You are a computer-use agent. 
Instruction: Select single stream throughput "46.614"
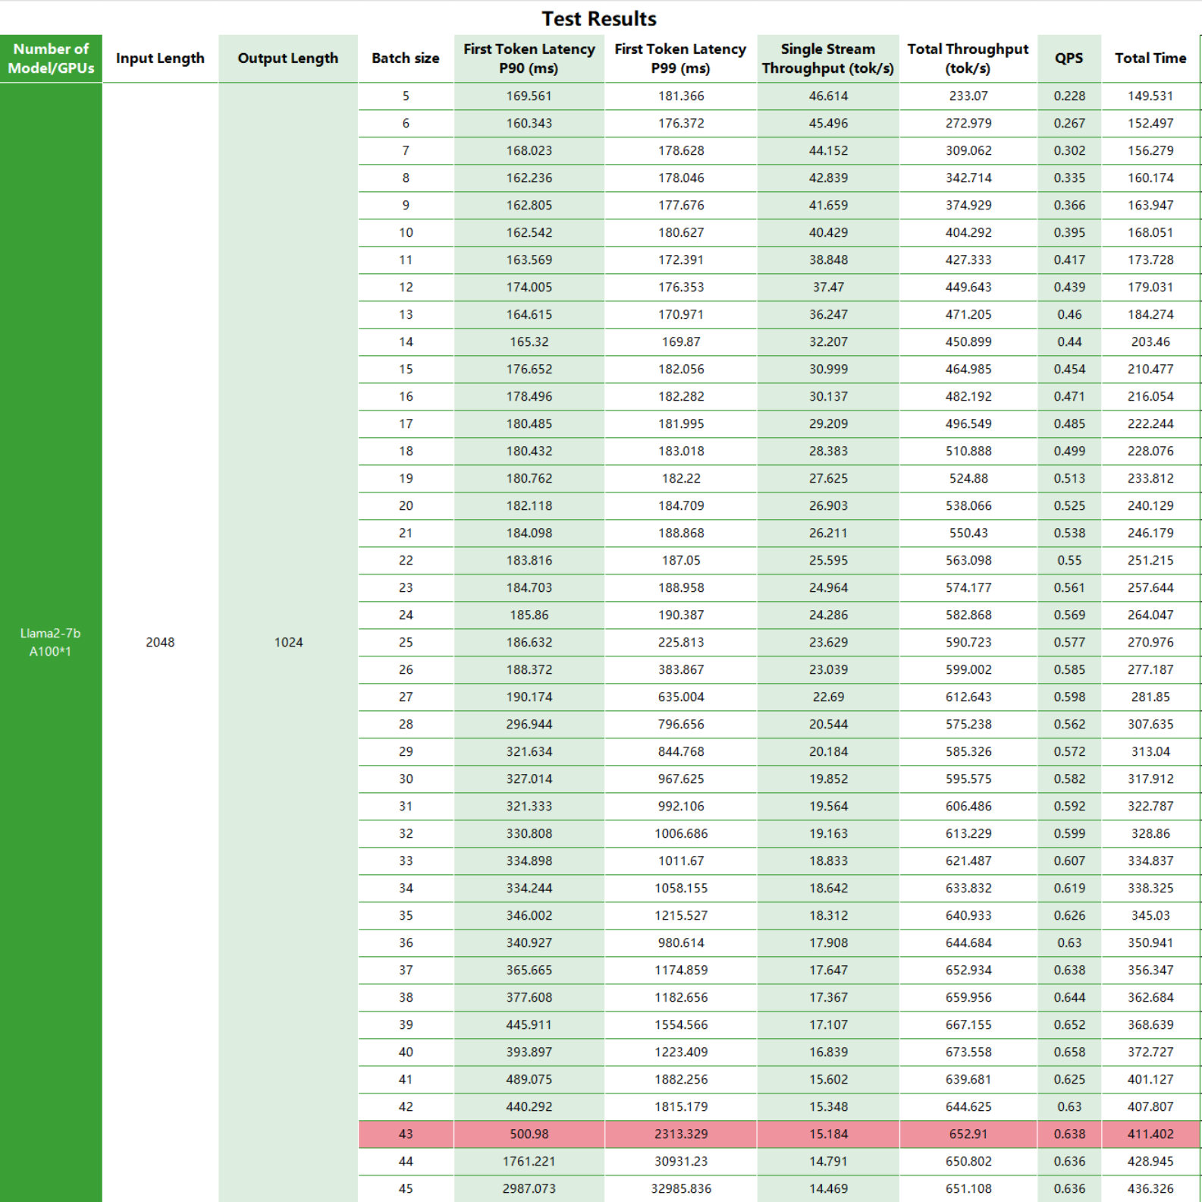pos(828,96)
